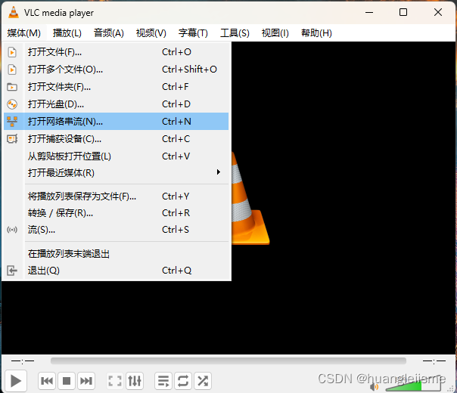Open the 视图(I) menu

tap(275, 33)
